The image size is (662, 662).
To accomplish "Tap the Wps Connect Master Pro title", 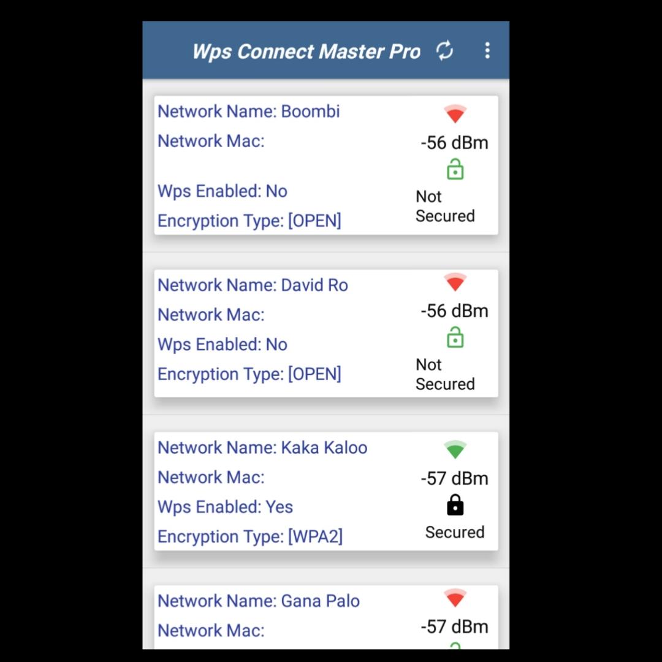I will point(306,51).
